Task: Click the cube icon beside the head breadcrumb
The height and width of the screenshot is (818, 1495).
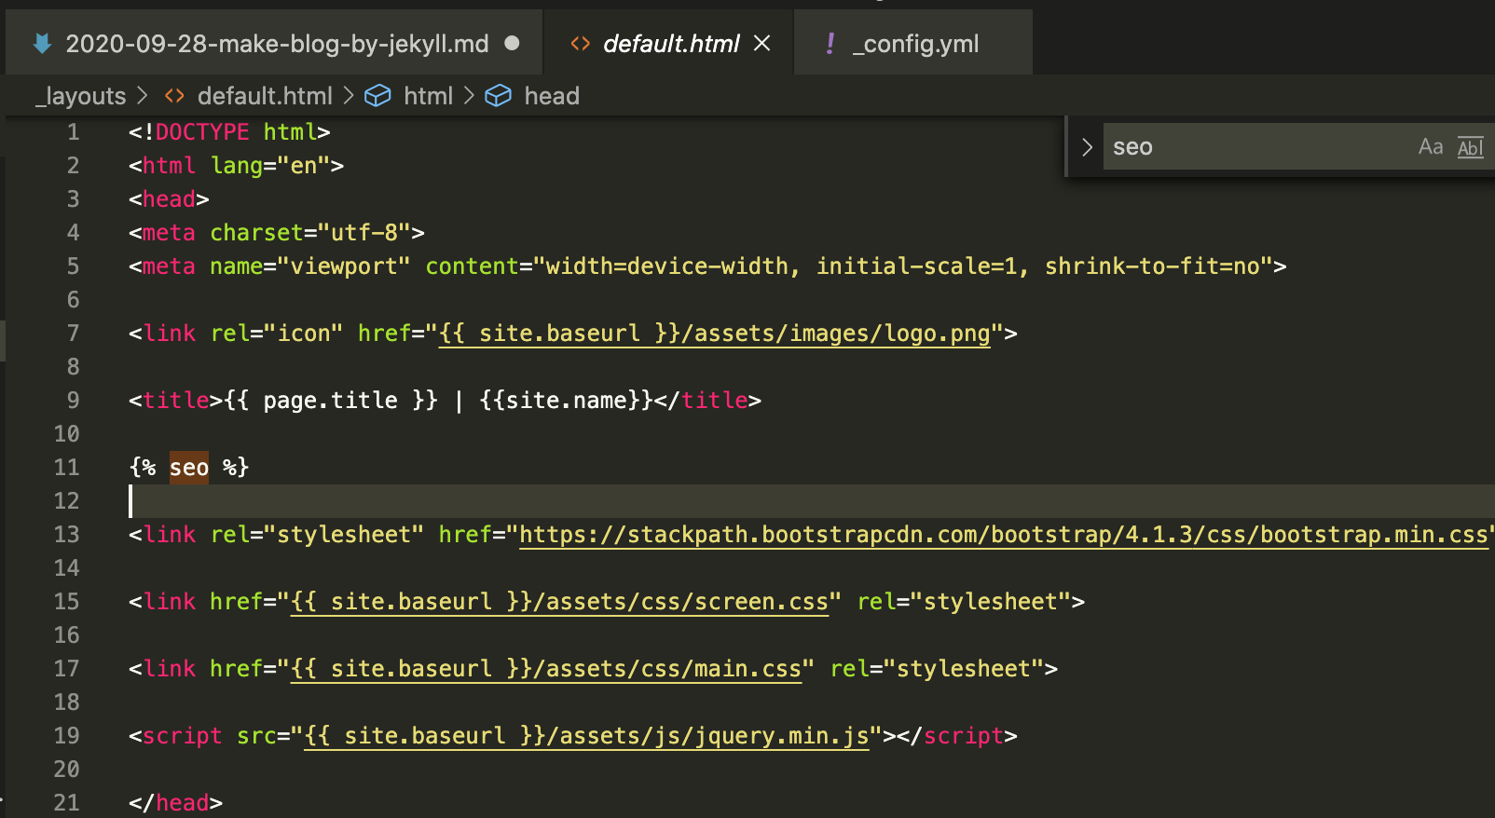Action: coord(499,96)
